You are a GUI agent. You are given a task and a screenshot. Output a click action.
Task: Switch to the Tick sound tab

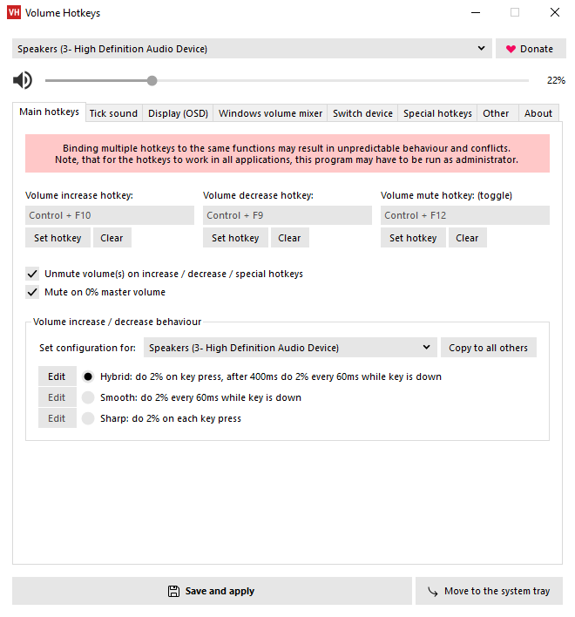[x=113, y=113]
